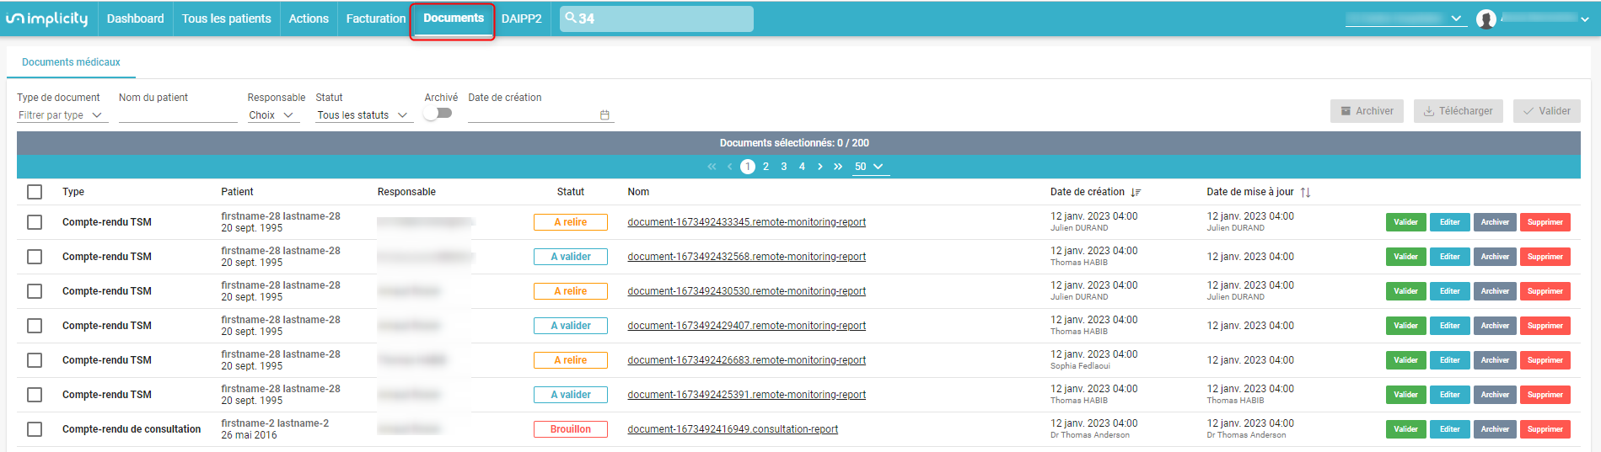Open the Dashboard menu
This screenshot has height=452, width=1601.
[x=135, y=19]
